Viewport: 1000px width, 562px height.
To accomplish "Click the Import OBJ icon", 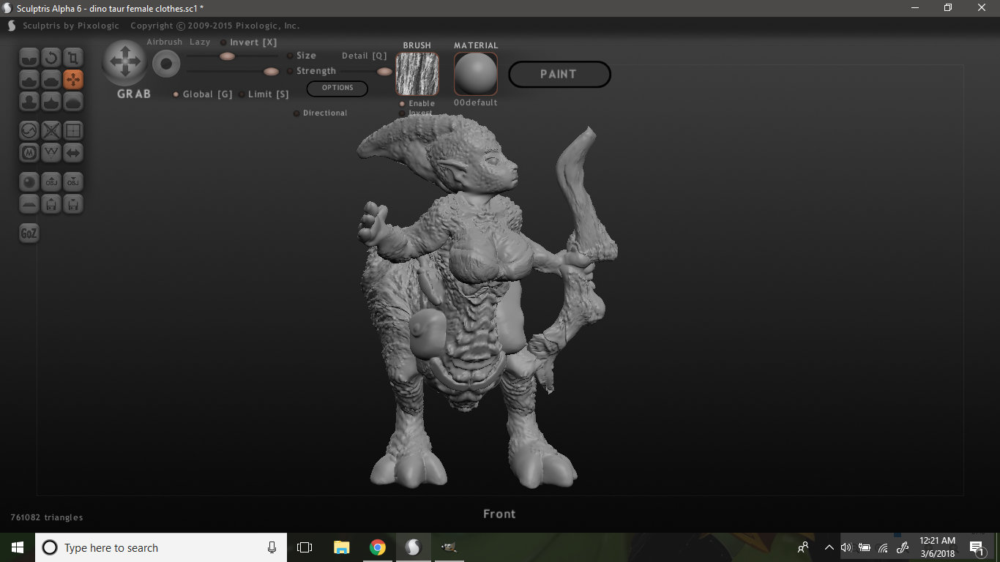I will (51, 181).
